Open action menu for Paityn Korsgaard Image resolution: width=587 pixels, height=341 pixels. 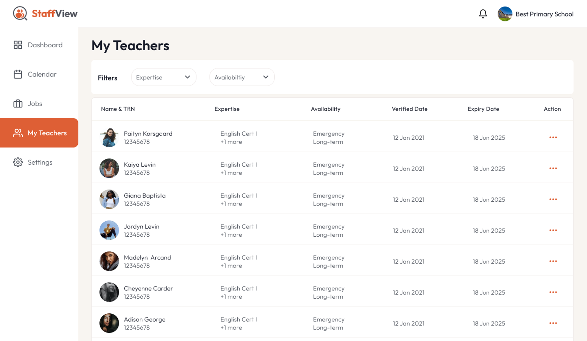coord(553,138)
